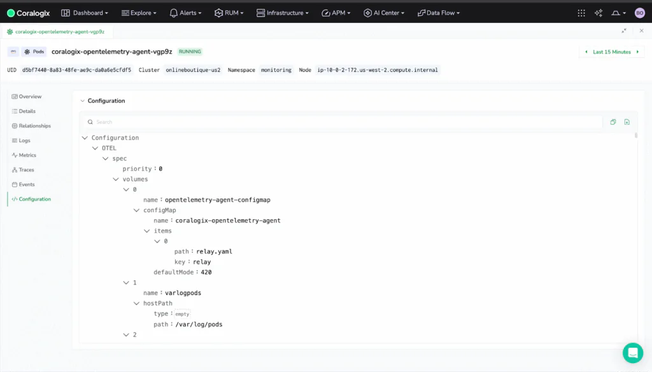Collapse the volumes tree node
This screenshot has height=372, width=652.
coord(116,180)
